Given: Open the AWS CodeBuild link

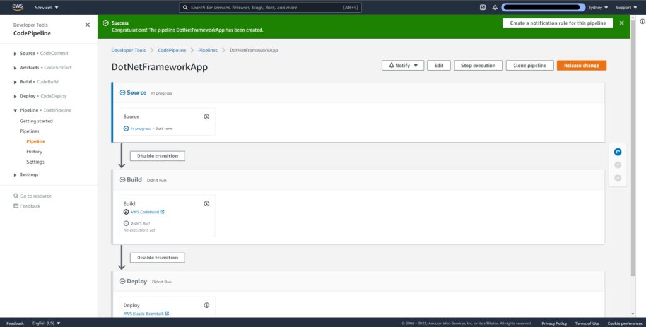Looking at the screenshot, I should pyautogui.click(x=144, y=212).
